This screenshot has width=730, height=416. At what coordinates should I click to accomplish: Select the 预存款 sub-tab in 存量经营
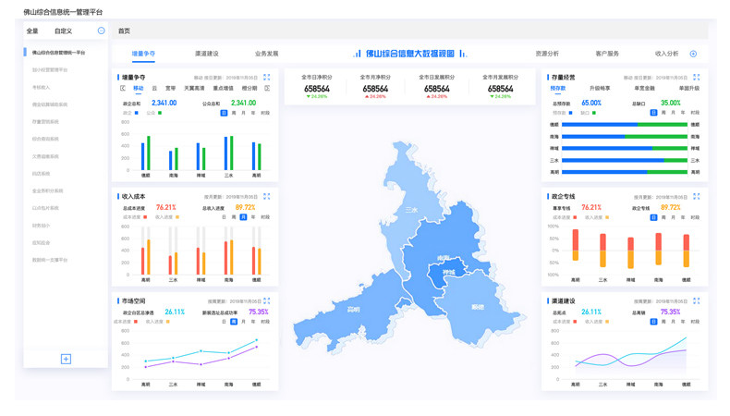coord(558,88)
